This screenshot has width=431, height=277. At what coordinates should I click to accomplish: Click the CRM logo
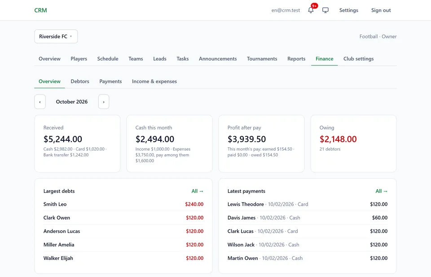tap(41, 10)
